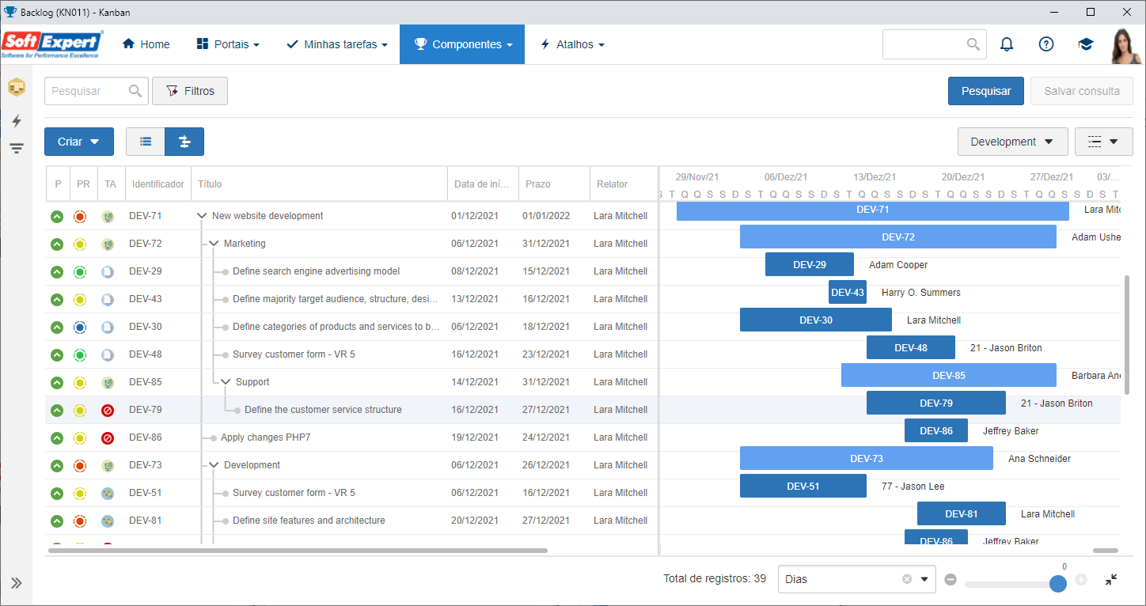
Task: Click the Salvar consulta button
Action: [x=1082, y=91]
